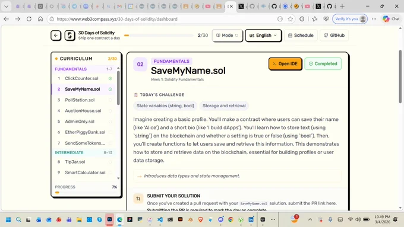The image size is (404, 227).
Task: Click the browser forward arrow
Action: [17, 19]
